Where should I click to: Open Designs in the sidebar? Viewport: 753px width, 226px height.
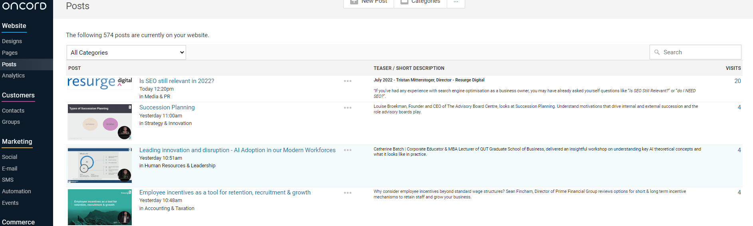pyautogui.click(x=12, y=41)
